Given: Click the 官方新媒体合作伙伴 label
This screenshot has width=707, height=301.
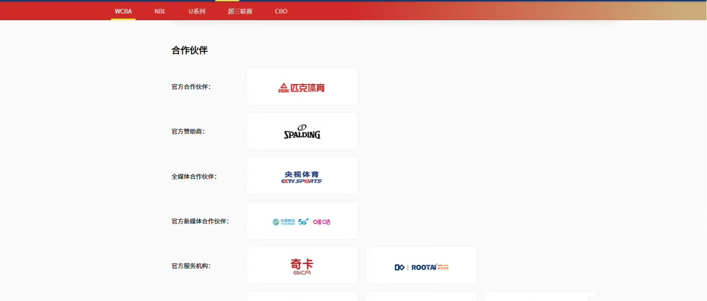Looking at the screenshot, I should point(200,221).
